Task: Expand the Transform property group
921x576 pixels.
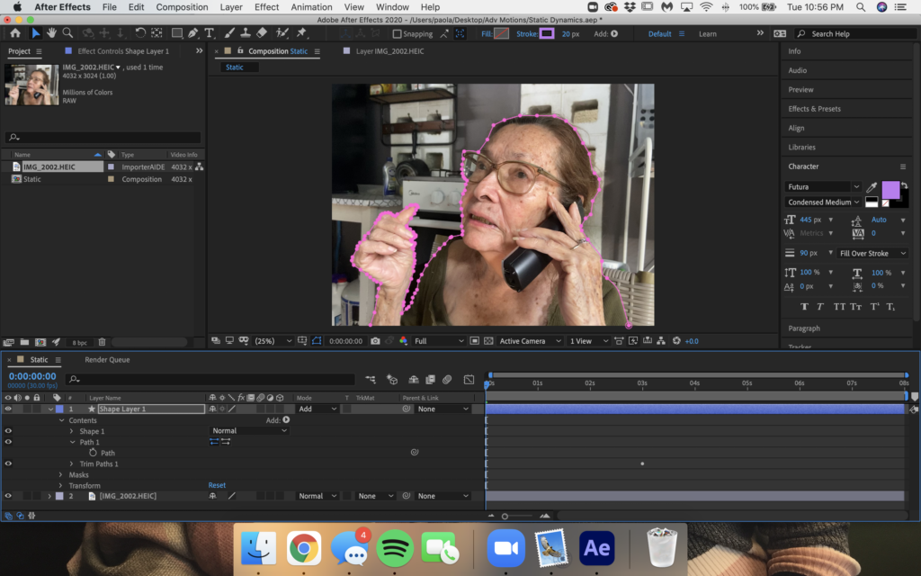Action: (61, 485)
